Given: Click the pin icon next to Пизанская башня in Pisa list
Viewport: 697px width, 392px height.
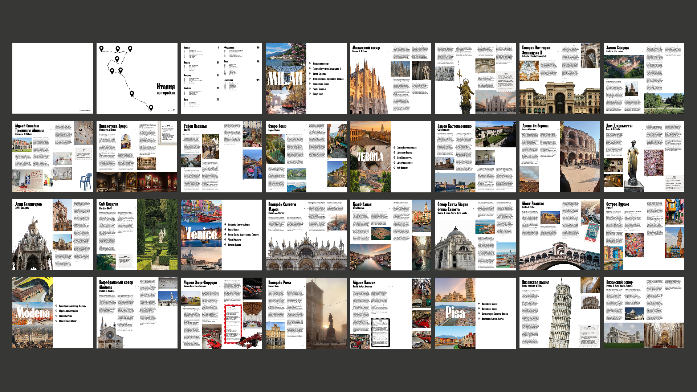Looking at the screenshot, I should click(479, 304).
